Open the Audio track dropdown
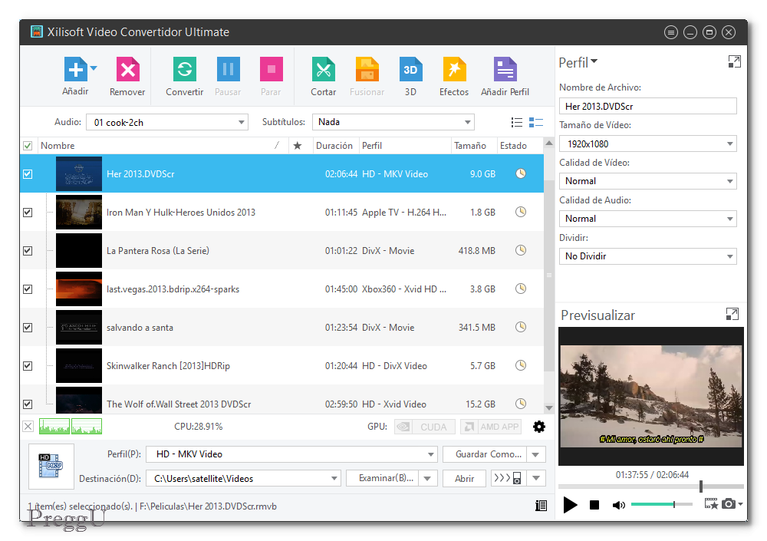The width and height of the screenshot is (767, 541). point(167,123)
